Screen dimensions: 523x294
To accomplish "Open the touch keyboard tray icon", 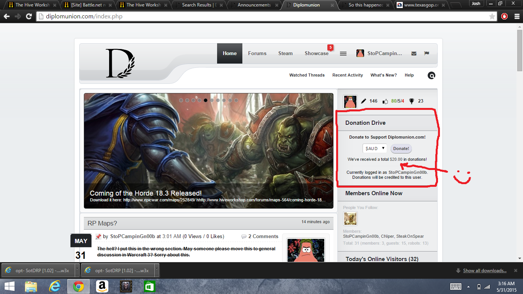I will click(x=456, y=286).
